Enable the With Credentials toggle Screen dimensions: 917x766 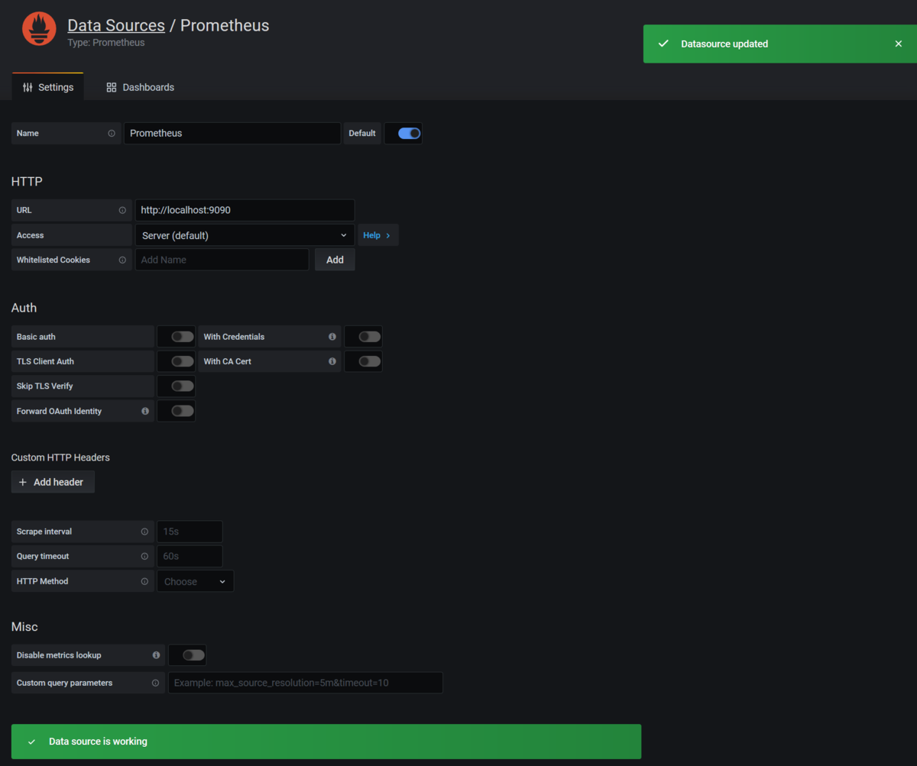[369, 337]
